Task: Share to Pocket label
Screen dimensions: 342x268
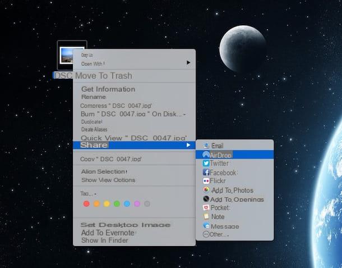Action: 220,208
